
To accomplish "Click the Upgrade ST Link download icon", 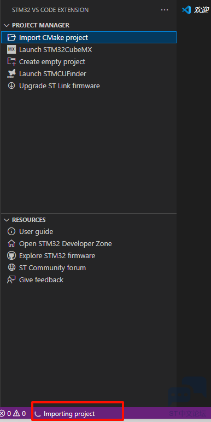I will click(11, 86).
